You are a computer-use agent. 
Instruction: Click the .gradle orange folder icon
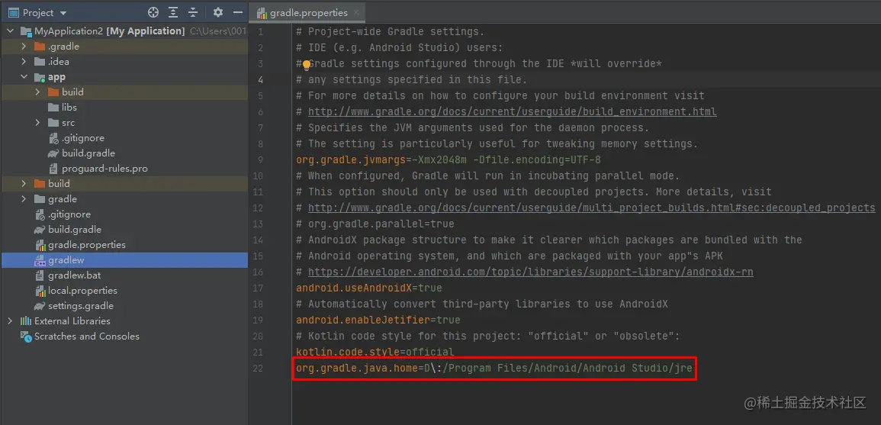(40, 46)
